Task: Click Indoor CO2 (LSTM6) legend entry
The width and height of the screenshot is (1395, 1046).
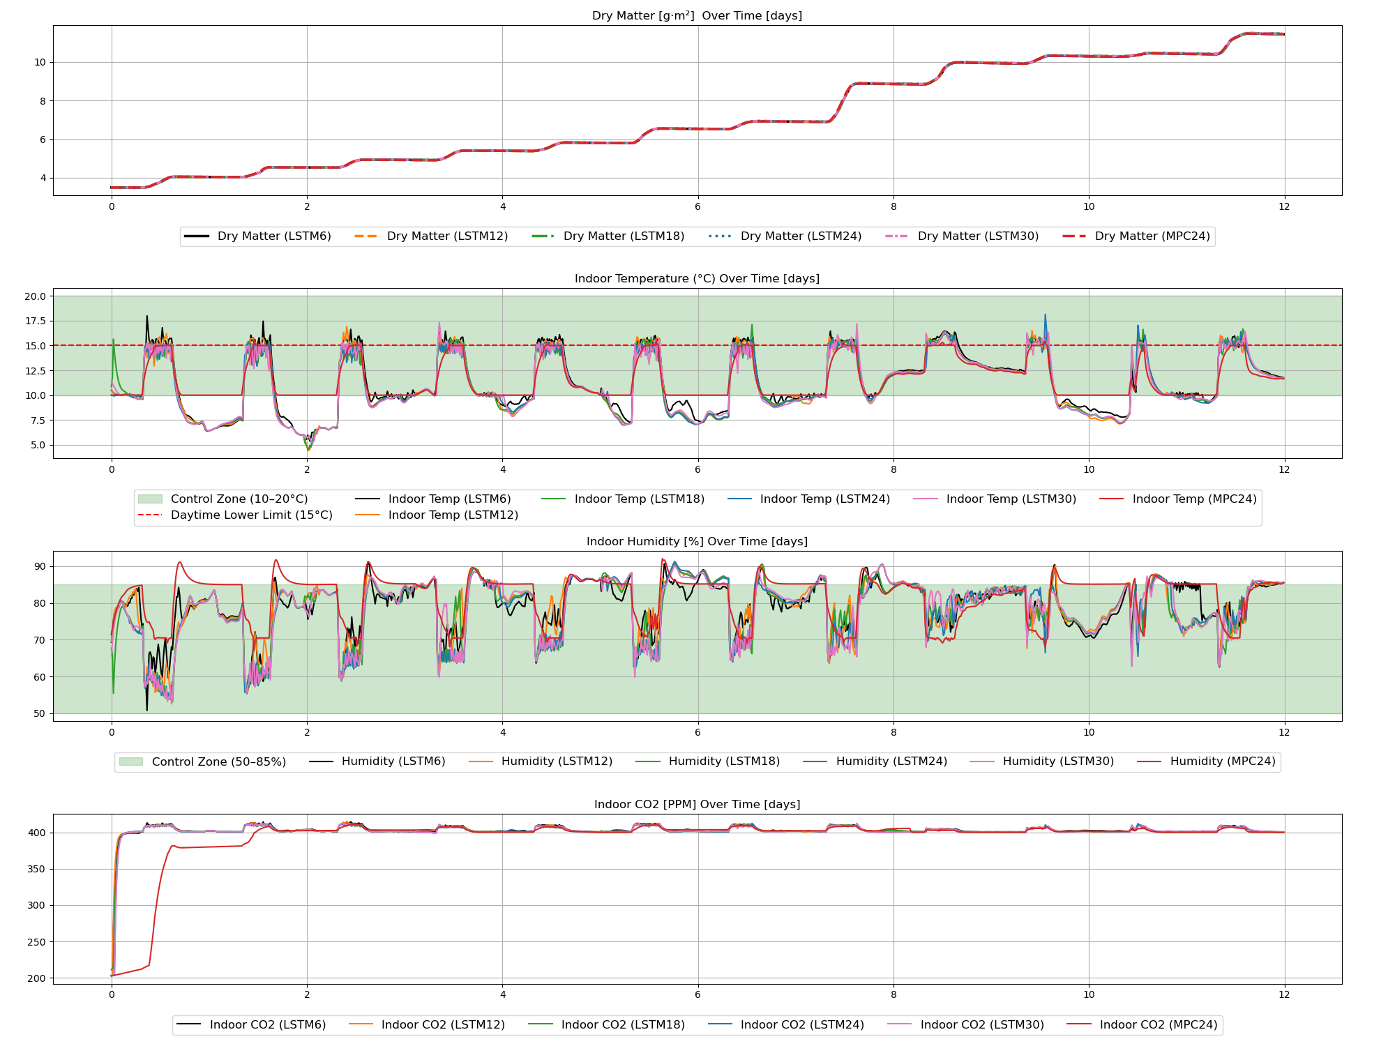Action: tap(267, 1025)
